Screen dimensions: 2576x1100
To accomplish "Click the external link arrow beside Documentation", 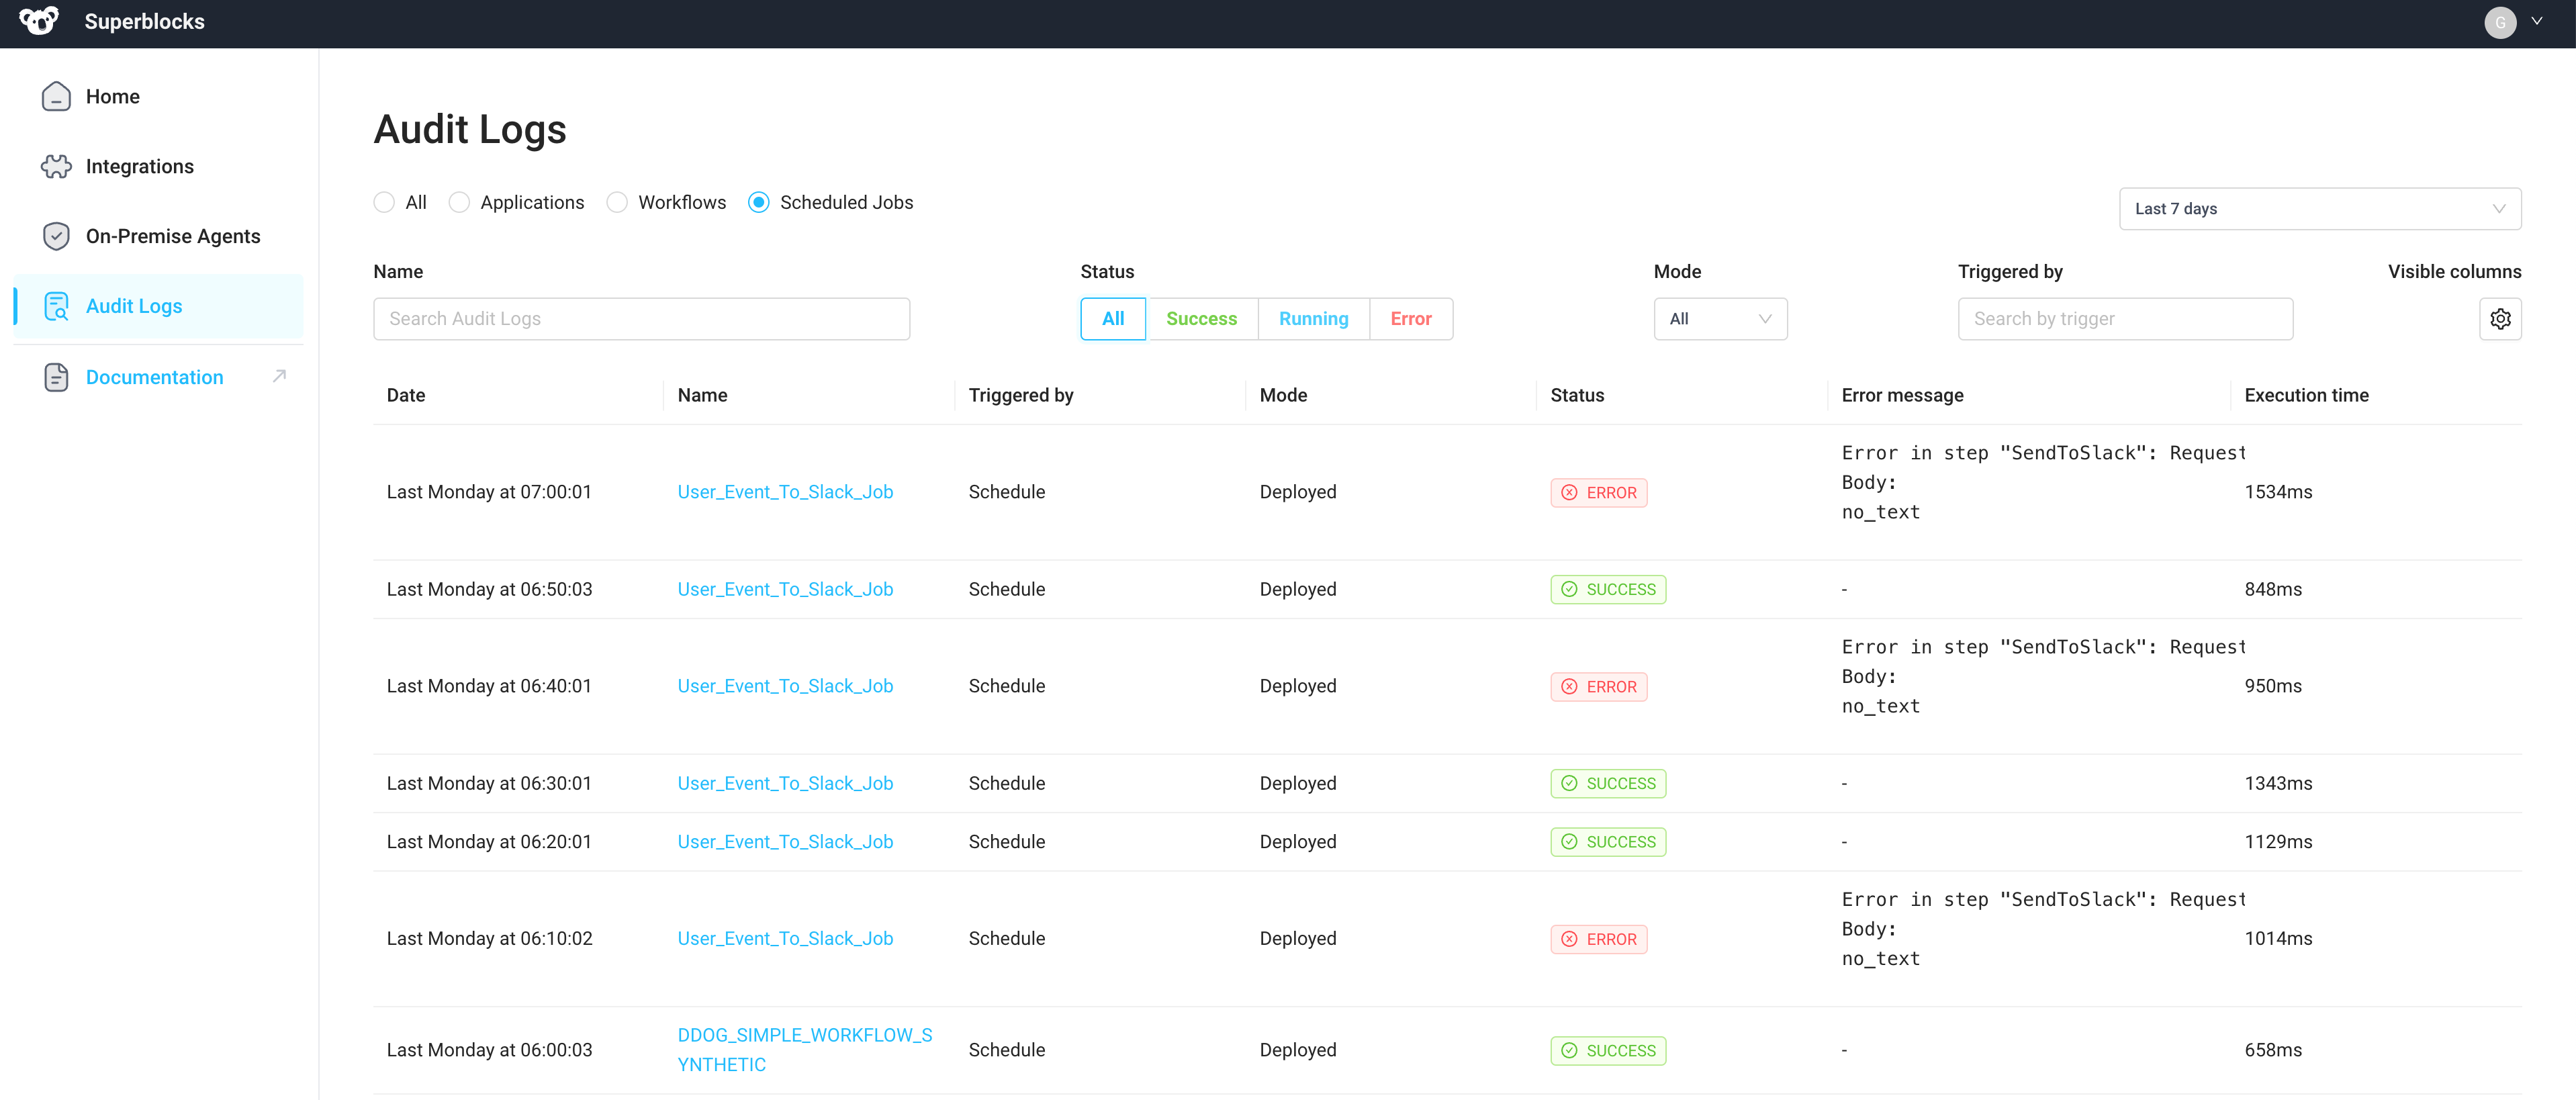I will tap(278, 376).
